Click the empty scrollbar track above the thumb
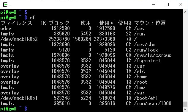Screen dimensions: 188x112 185,58
